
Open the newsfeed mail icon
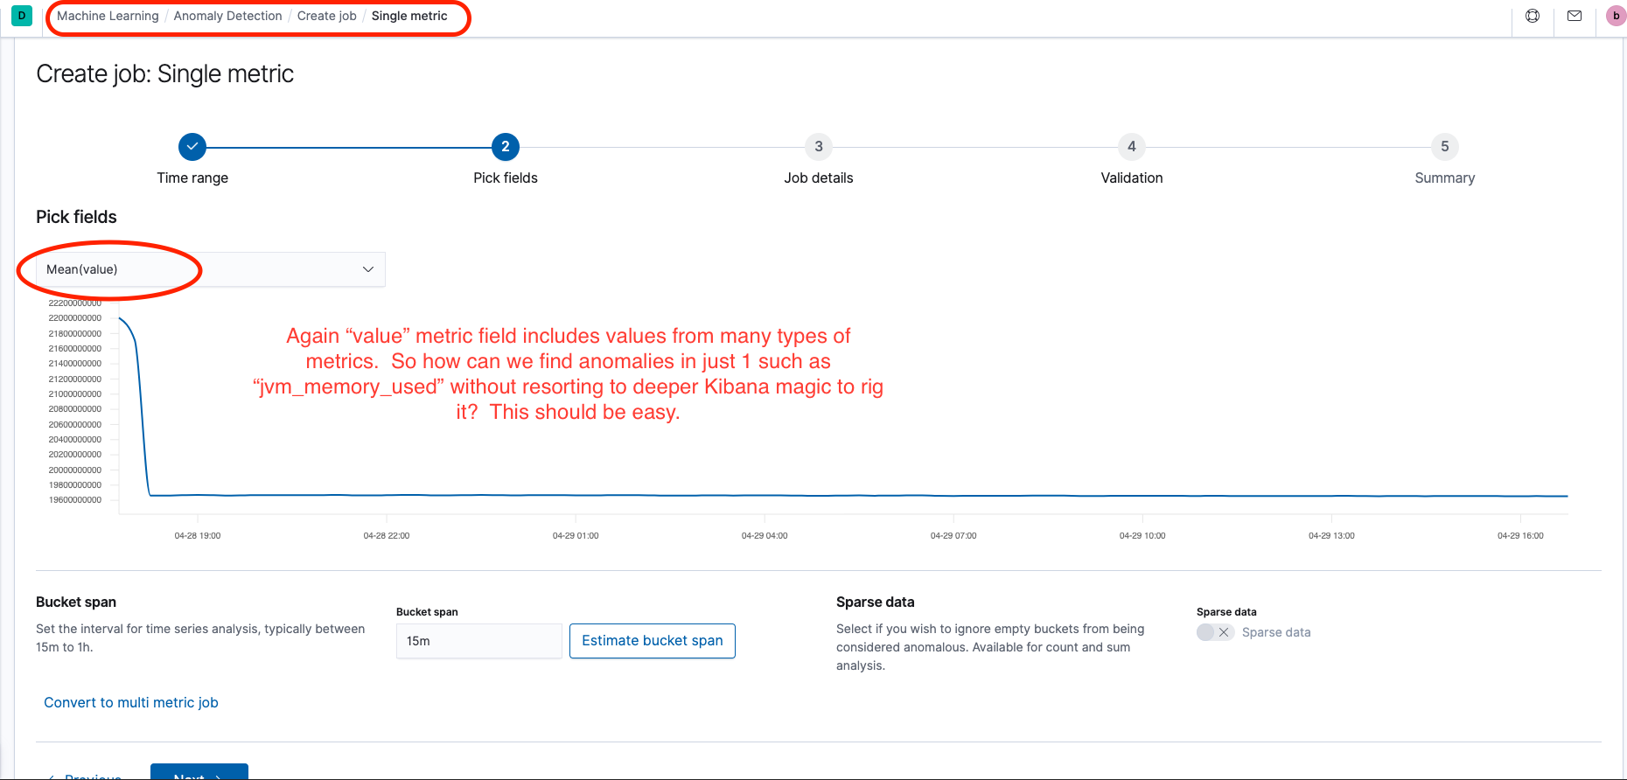[x=1575, y=16]
